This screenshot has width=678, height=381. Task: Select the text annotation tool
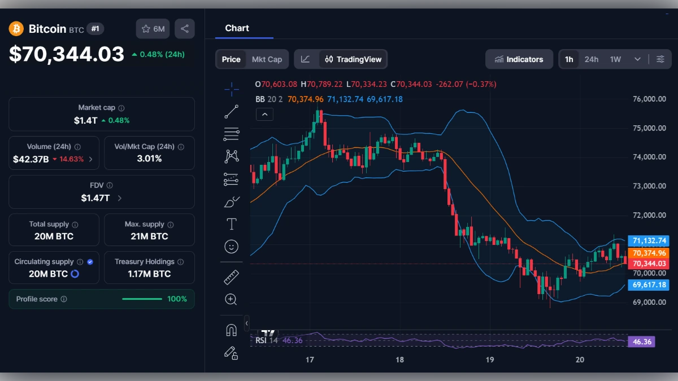[x=231, y=224]
